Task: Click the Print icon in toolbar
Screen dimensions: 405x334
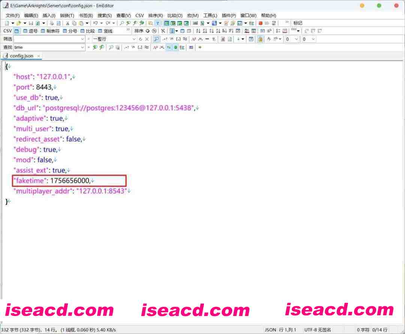Action: pos(52,23)
